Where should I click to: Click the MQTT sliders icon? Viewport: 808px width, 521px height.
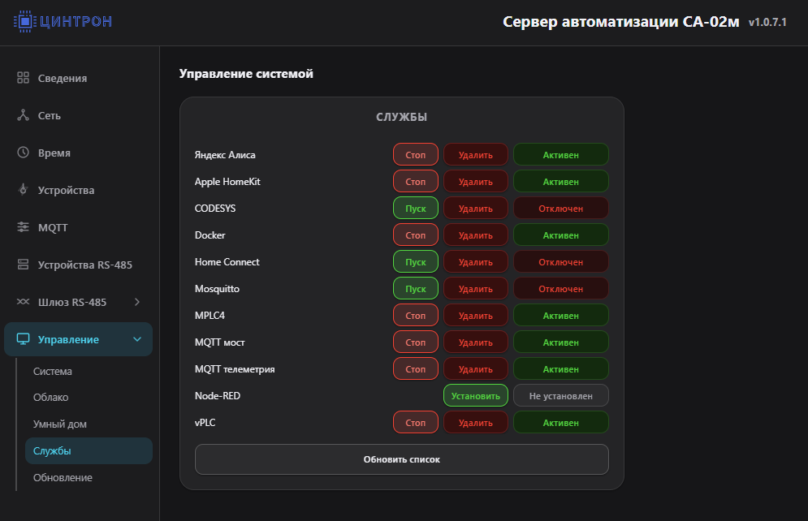[24, 227]
